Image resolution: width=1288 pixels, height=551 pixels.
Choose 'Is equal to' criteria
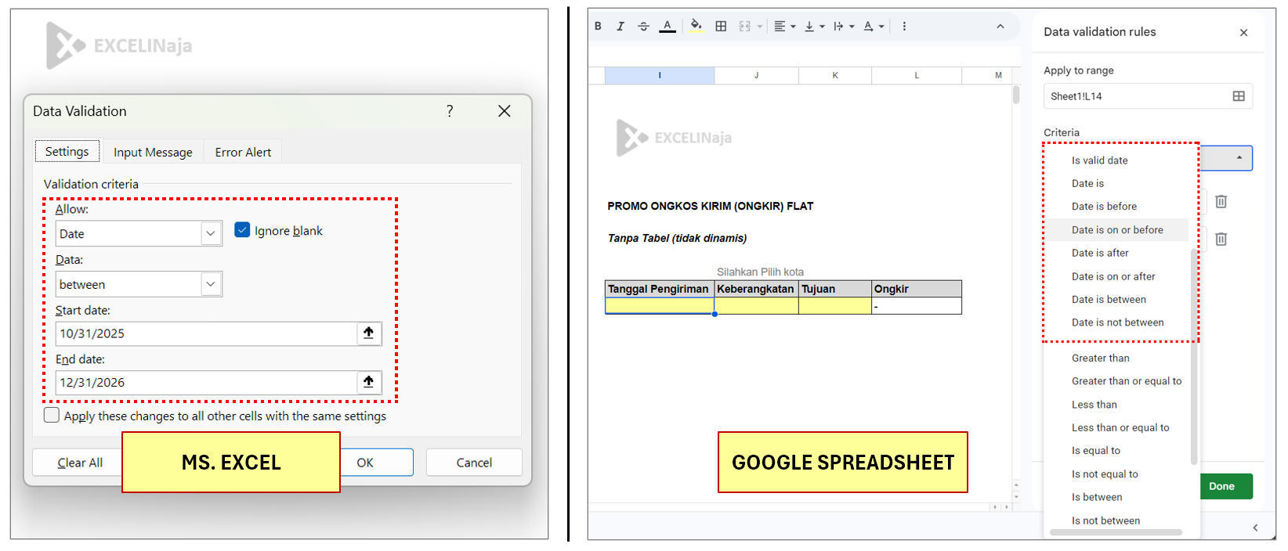1095,451
